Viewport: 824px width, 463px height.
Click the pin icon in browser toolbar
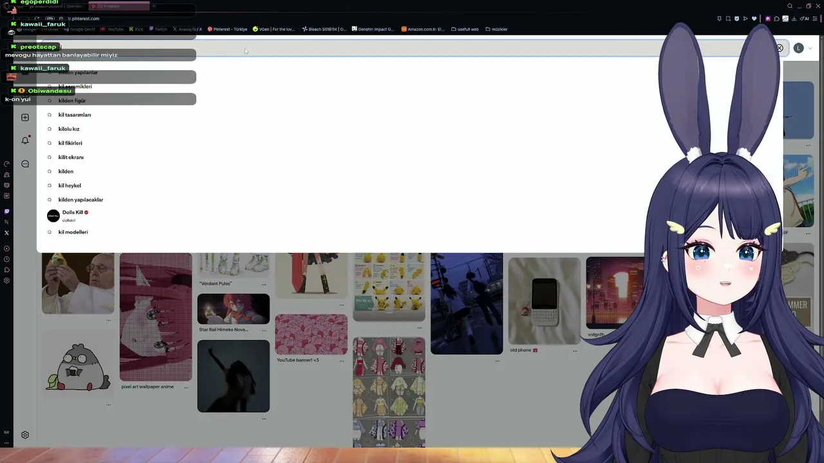tap(719, 19)
